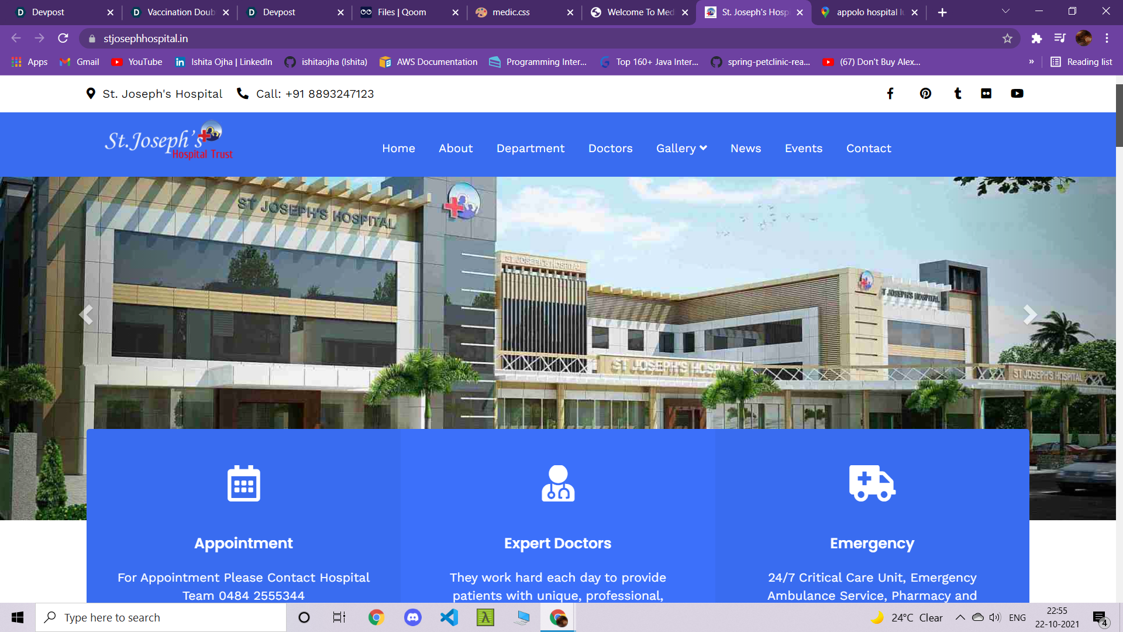Click the Appointment calendar icon
Screen dimensions: 1123x632
(243, 483)
